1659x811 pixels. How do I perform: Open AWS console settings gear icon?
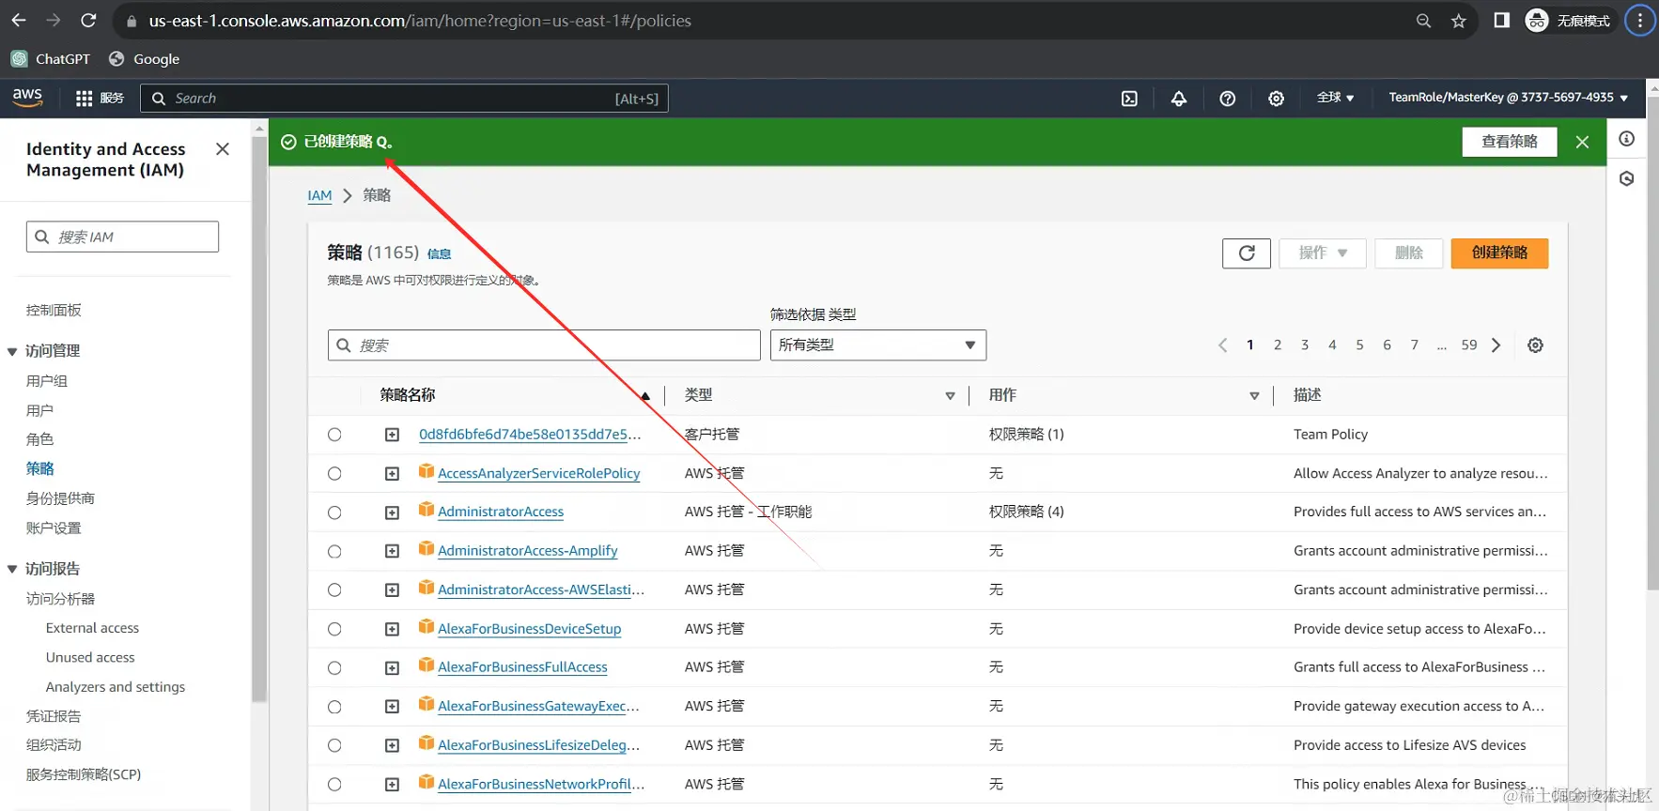pyautogui.click(x=1276, y=99)
